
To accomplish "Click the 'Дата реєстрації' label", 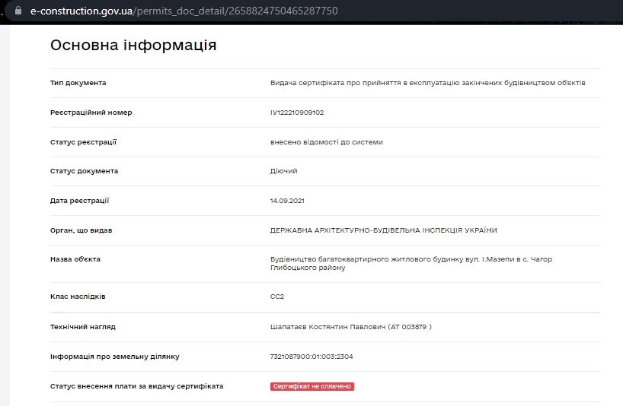I will click(x=79, y=201).
